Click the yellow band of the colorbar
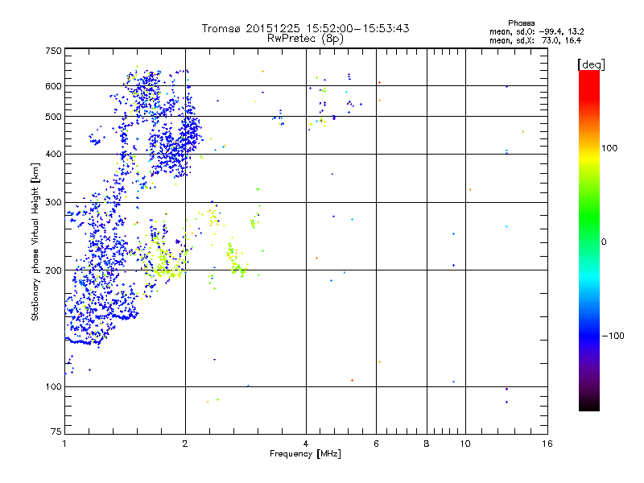Screen dimensions: 644x483 click(589, 157)
